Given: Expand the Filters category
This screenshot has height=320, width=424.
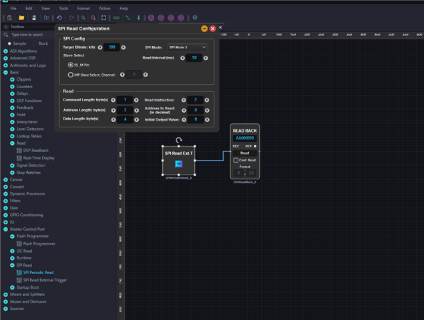Looking at the screenshot, I should pos(5,201).
